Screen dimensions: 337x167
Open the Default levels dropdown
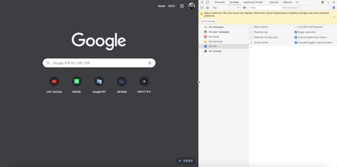click(290, 8)
